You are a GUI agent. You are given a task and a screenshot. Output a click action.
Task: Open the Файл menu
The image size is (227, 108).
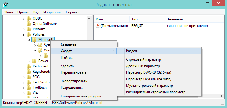9,12
